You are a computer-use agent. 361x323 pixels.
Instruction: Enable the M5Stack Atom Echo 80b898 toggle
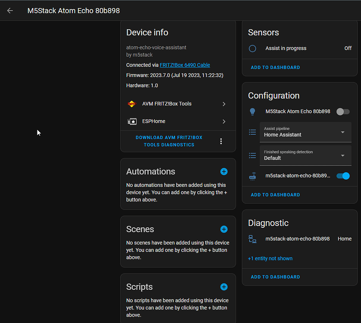click(x=343, y=112)
